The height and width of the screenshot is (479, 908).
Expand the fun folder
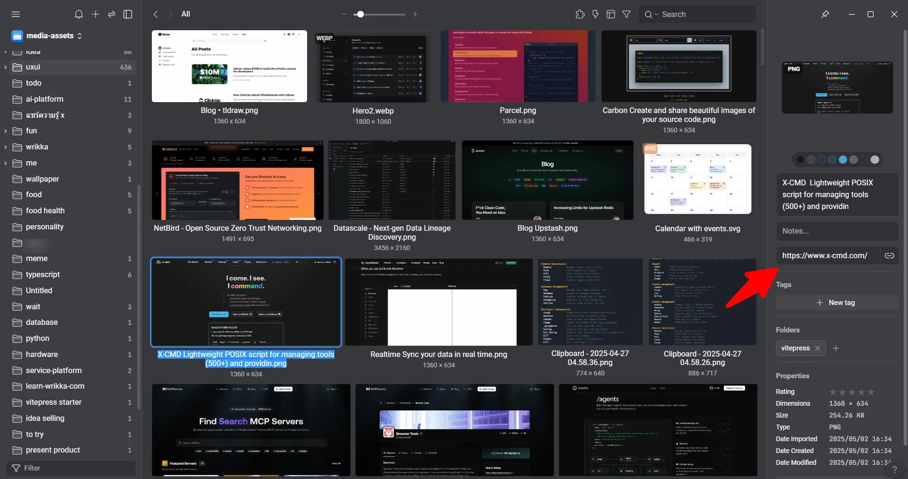pos(5,131)
